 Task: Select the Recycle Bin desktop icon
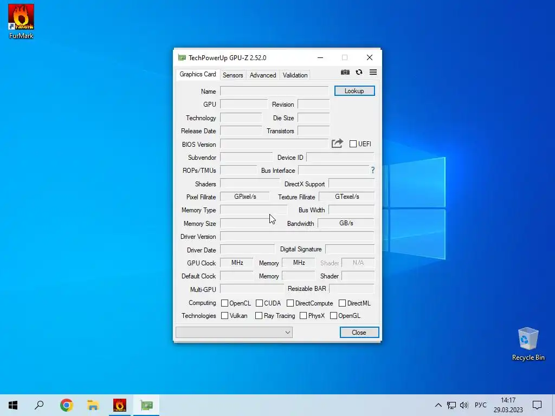tap(528, 343)
